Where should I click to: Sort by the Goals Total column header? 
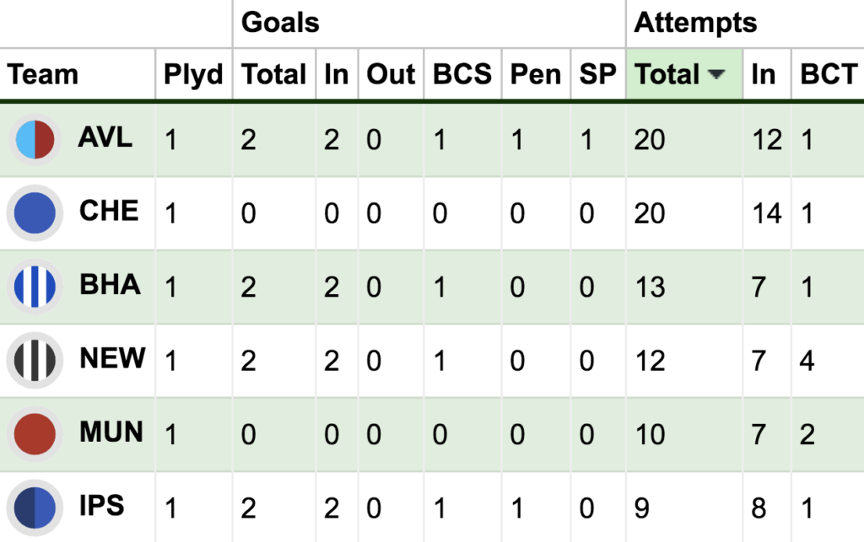(274, 75)
